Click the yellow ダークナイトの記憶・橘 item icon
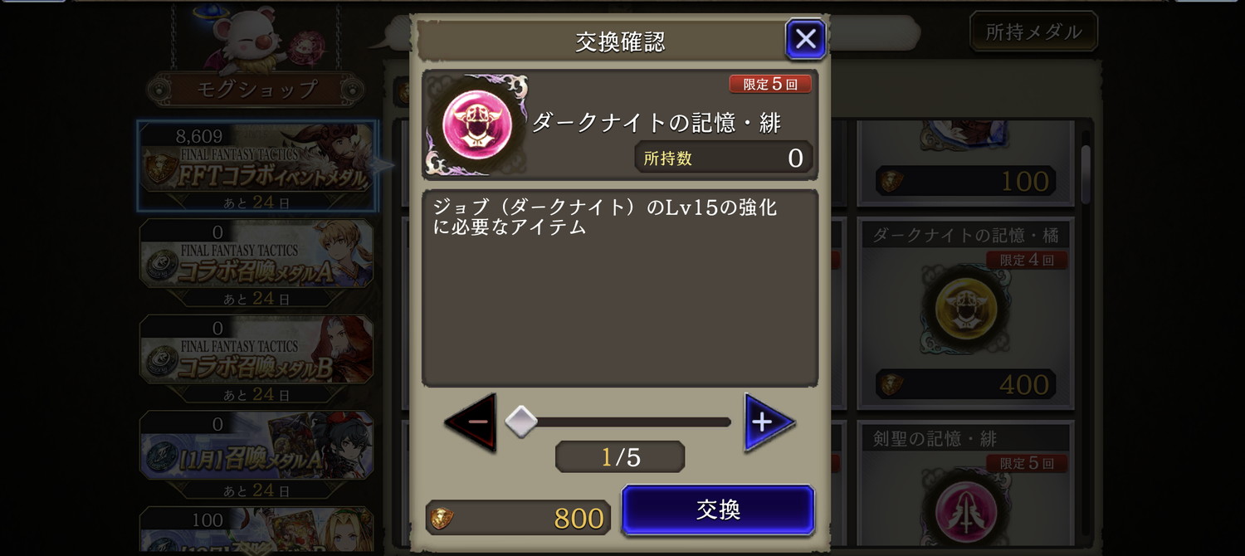 click(964, 310)
